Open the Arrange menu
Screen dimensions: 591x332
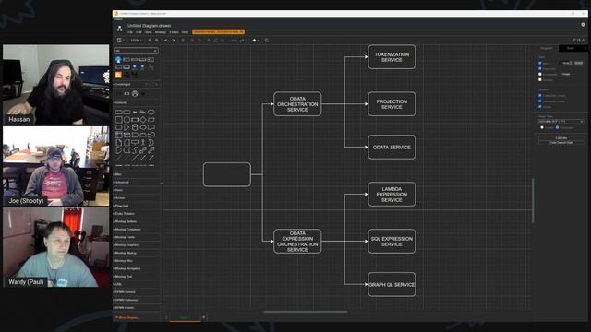tap(160, 32)
